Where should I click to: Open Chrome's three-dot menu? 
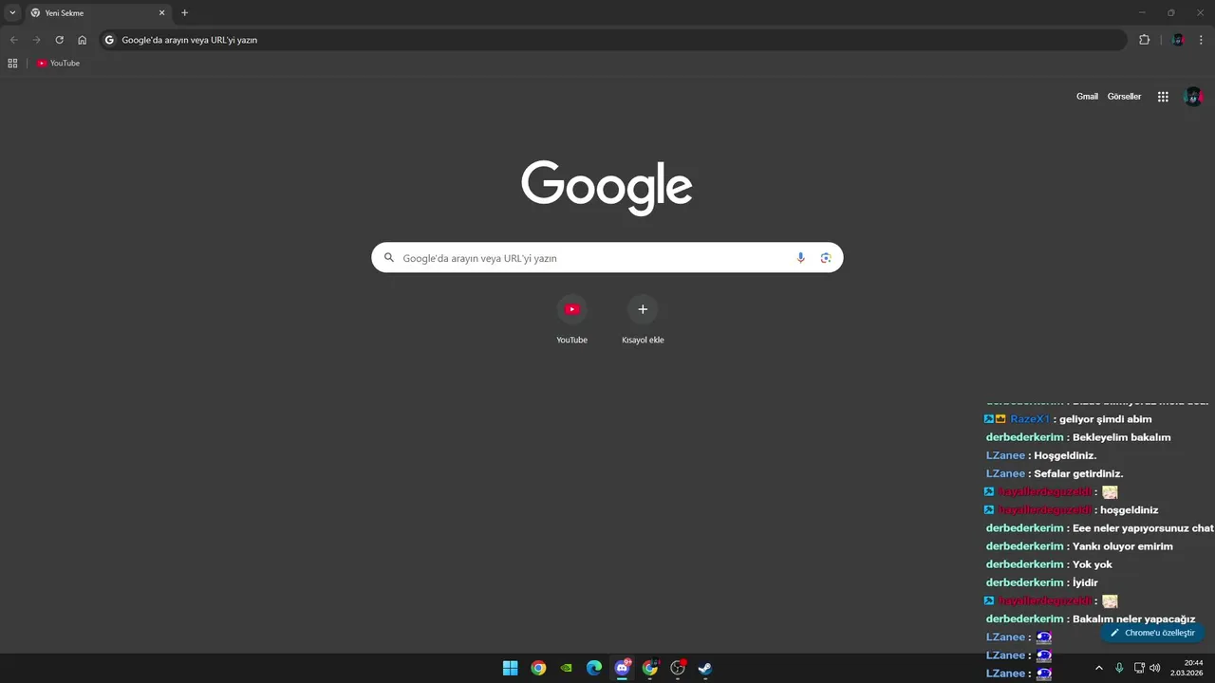[x=1201, y=40]
